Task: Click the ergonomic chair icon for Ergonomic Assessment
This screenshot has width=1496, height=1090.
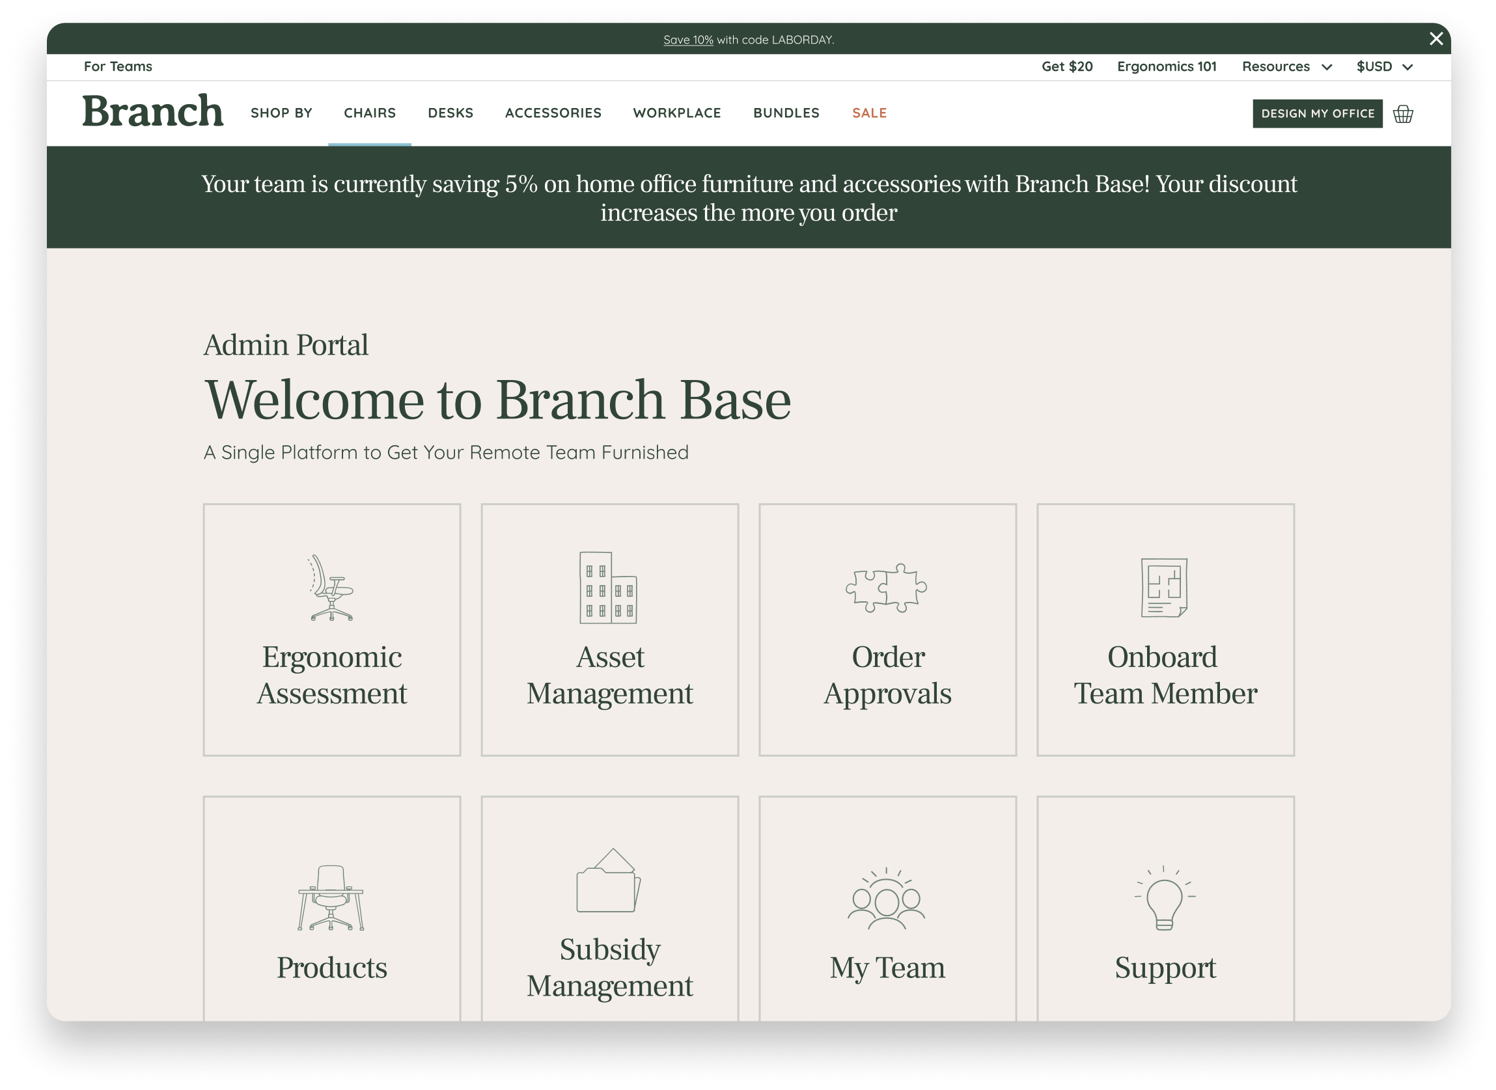Action: (331, 588)
